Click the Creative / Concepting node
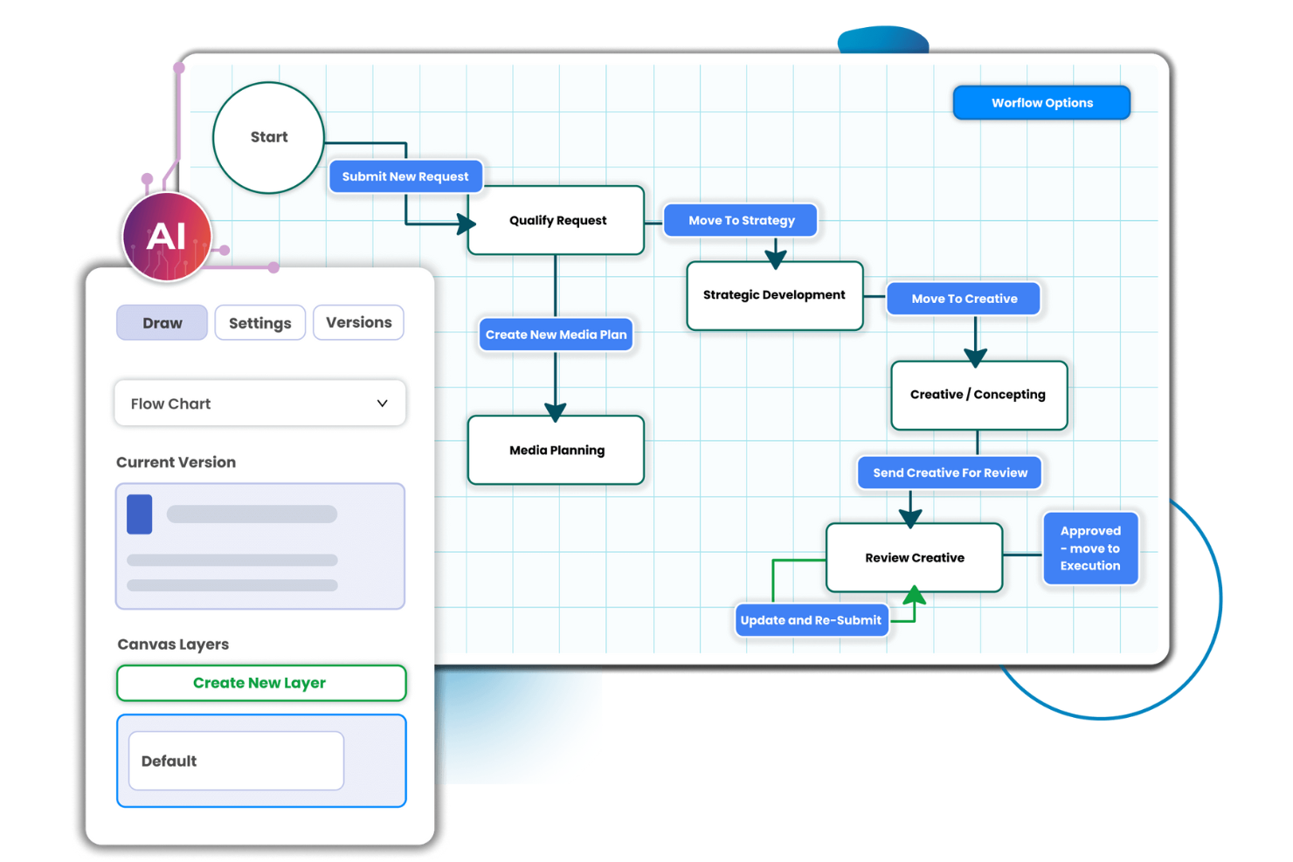The image size is (1293, 862). (978, 395)
